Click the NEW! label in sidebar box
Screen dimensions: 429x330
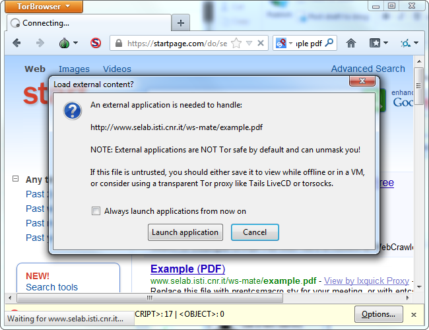[x=38, y=276]
